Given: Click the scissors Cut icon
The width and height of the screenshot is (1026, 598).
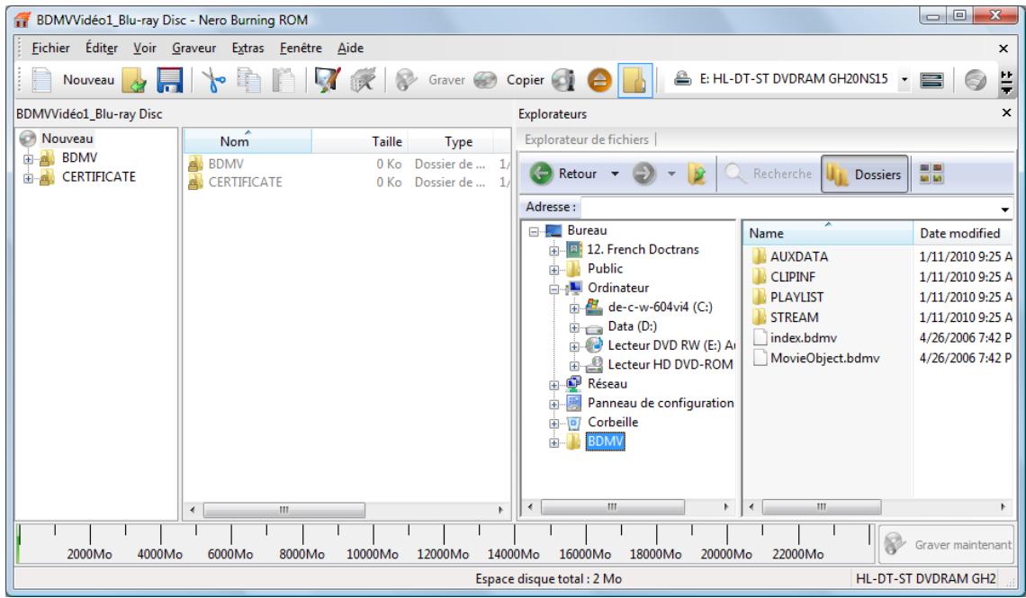Looking at the screenshot, I should pos(213,80).
